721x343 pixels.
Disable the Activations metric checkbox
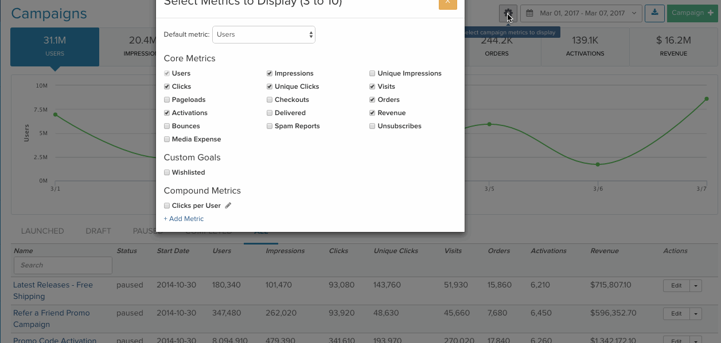[x=167, y=113]
